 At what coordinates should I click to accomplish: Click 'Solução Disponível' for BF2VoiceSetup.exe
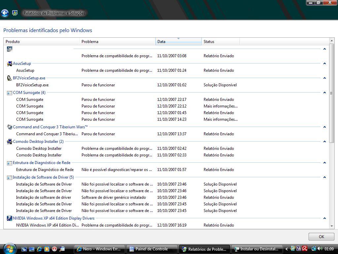(220, 85)
